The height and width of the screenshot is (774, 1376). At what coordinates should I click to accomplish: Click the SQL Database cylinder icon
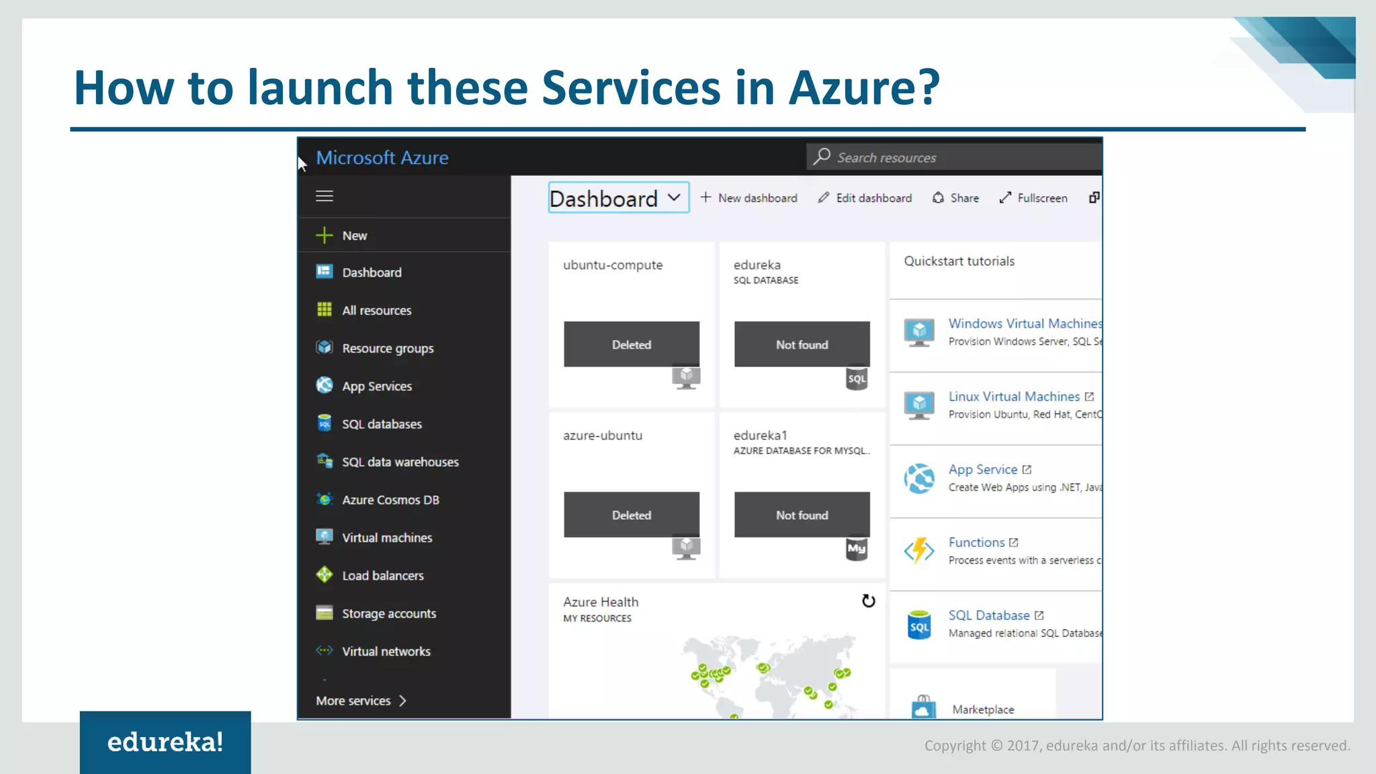coord(919,625)
